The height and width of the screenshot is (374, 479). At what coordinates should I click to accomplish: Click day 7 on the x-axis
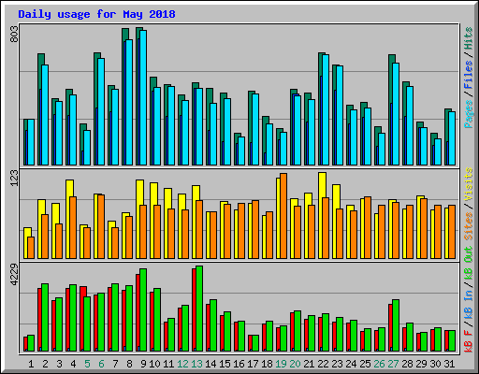pyautogui.click(x=115, y=364)
